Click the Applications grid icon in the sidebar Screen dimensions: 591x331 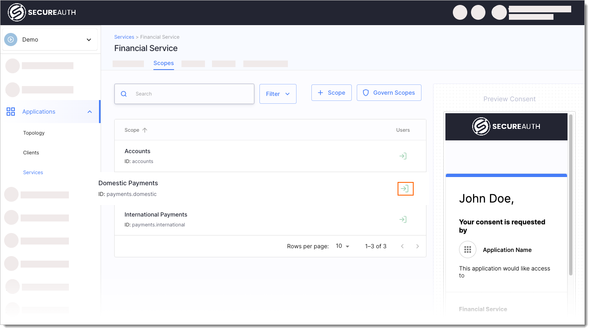click(11, 112)
